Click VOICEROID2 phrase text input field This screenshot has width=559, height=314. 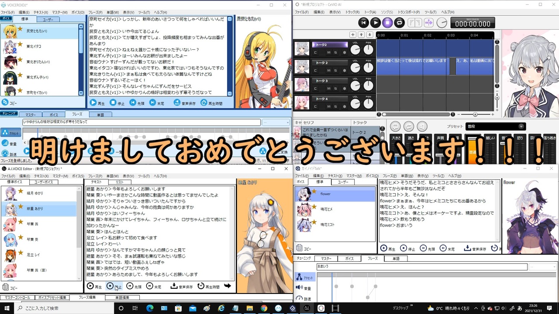[141, 123]
